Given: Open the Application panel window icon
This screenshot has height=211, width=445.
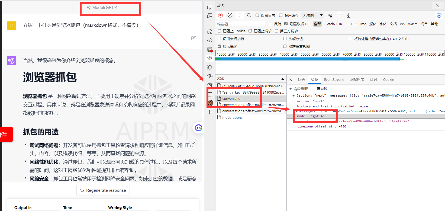Looking at the screenshot, I should 210,94.
